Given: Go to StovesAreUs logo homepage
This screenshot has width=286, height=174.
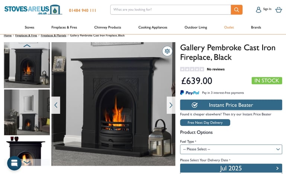Looking at the screenshot, I should [x=33, y=10].
